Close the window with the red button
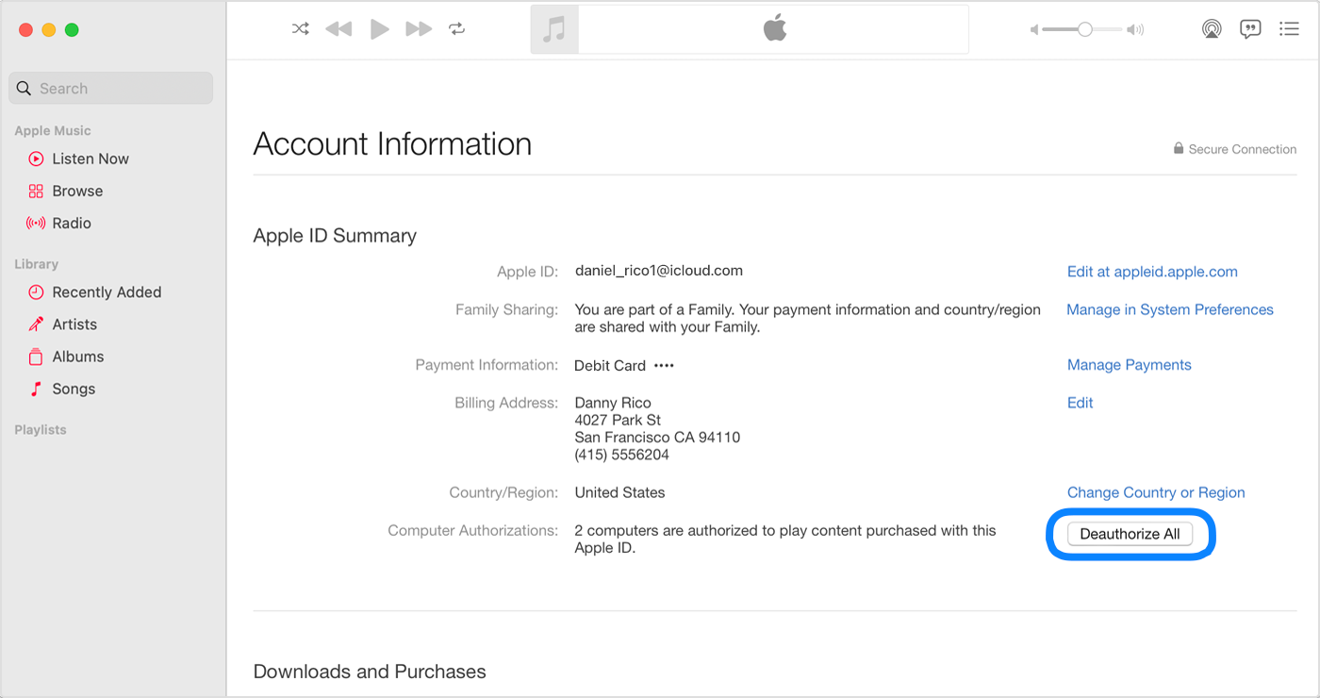This screenshot has width=1320, height=698. (25, 30)
